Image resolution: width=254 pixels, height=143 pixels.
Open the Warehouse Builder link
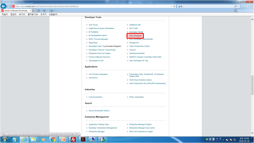click(x=137, y=53)
